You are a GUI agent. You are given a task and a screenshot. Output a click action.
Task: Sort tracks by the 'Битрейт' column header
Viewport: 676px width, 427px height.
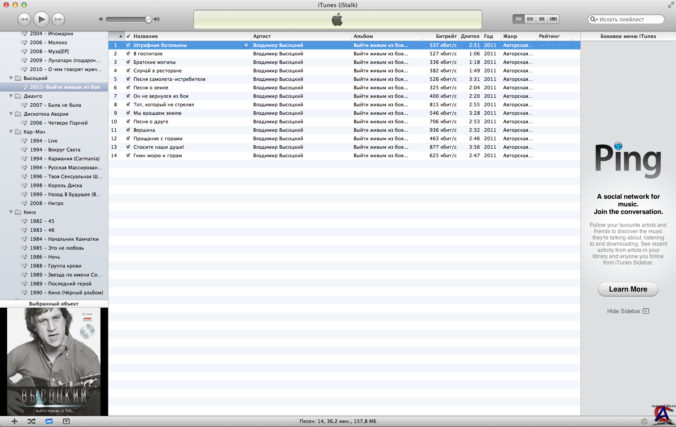pyautogui.click(x=446, y=36)
